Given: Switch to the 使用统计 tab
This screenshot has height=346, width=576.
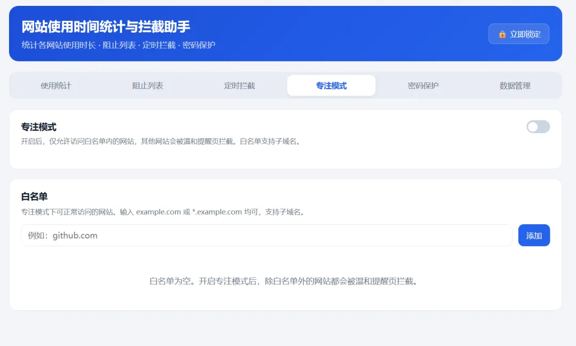Looking at the screenshot, I should (56, 85).
